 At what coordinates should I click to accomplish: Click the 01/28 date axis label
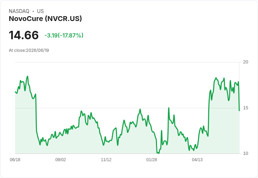pyautogui.click(x=152, y=159)
